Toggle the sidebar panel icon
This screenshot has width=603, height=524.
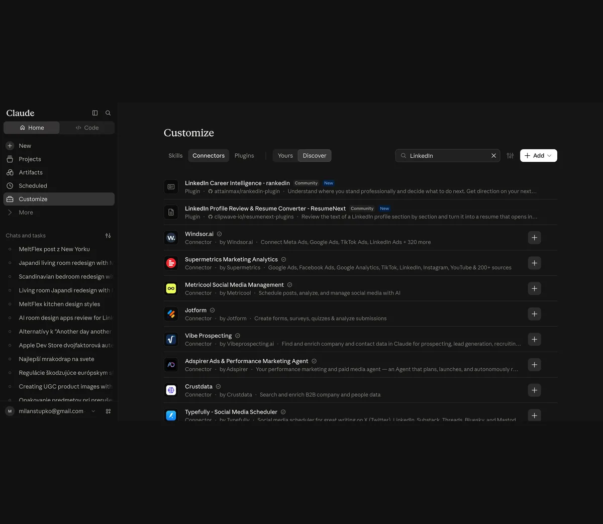[95, 113]
